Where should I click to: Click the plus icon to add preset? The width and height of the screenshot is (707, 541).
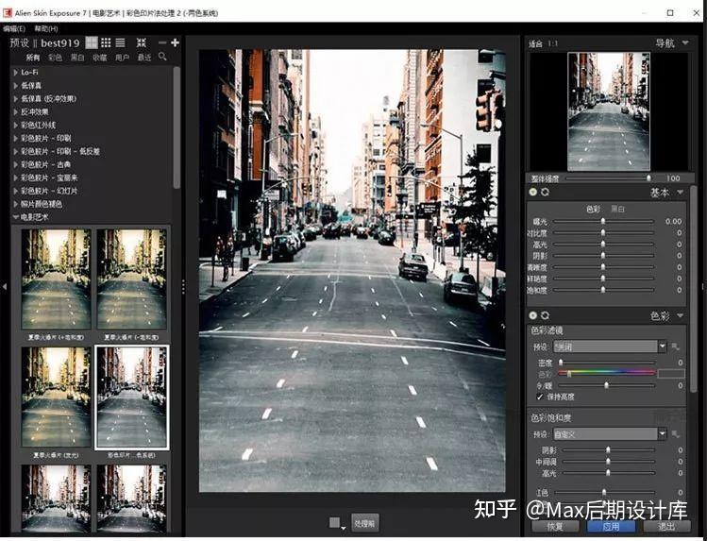[175, 42]
